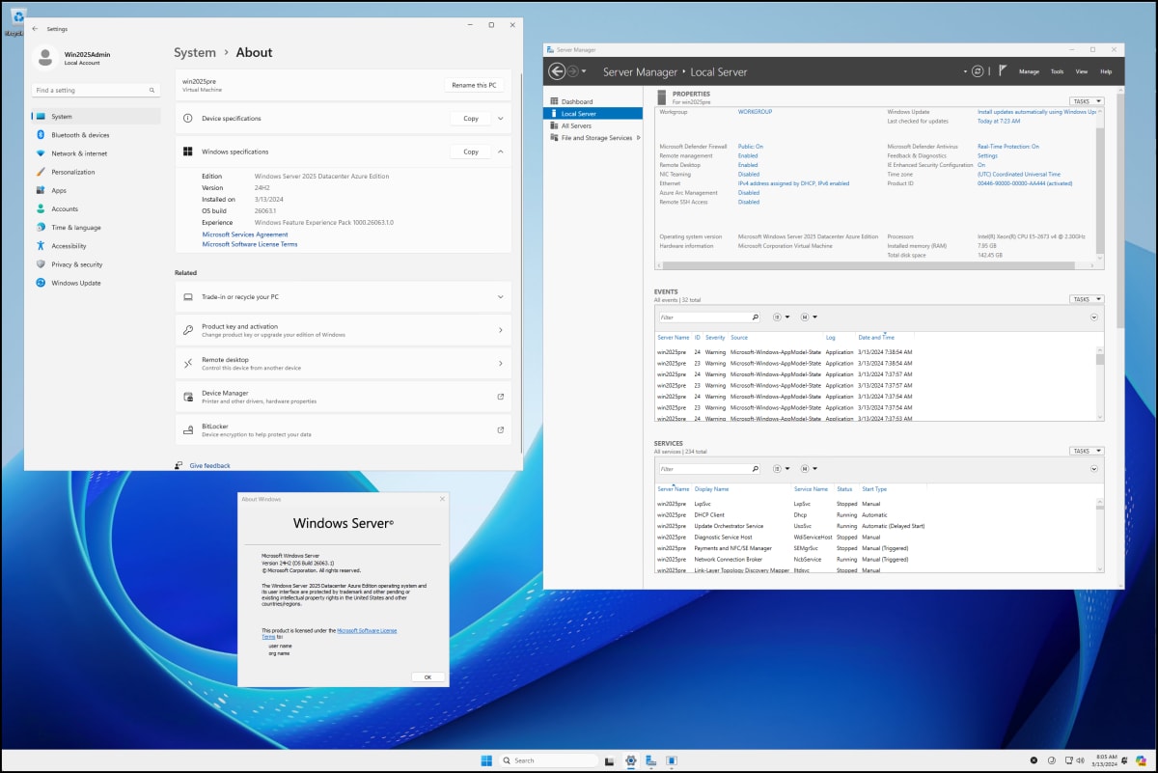Screen dimensions: 1158x773
Task: Select Dashboard in Server Manager navigation
Action: click(x=593, y=101)
